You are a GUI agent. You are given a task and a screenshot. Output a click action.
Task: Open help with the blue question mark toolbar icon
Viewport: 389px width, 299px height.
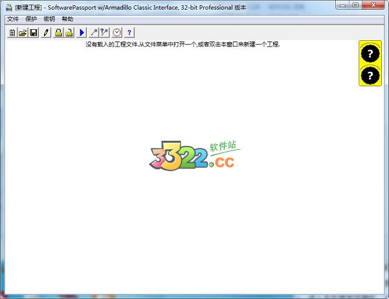pos(129,32)
